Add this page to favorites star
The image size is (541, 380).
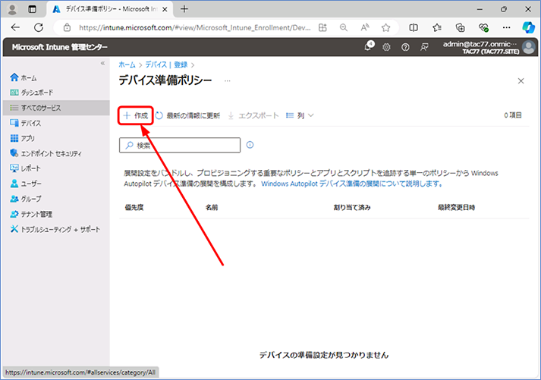pyautogui.click(x=385, y=27)
